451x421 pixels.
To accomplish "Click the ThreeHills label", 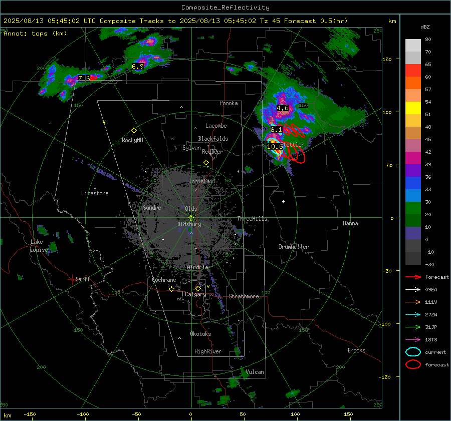I will 252,219.
